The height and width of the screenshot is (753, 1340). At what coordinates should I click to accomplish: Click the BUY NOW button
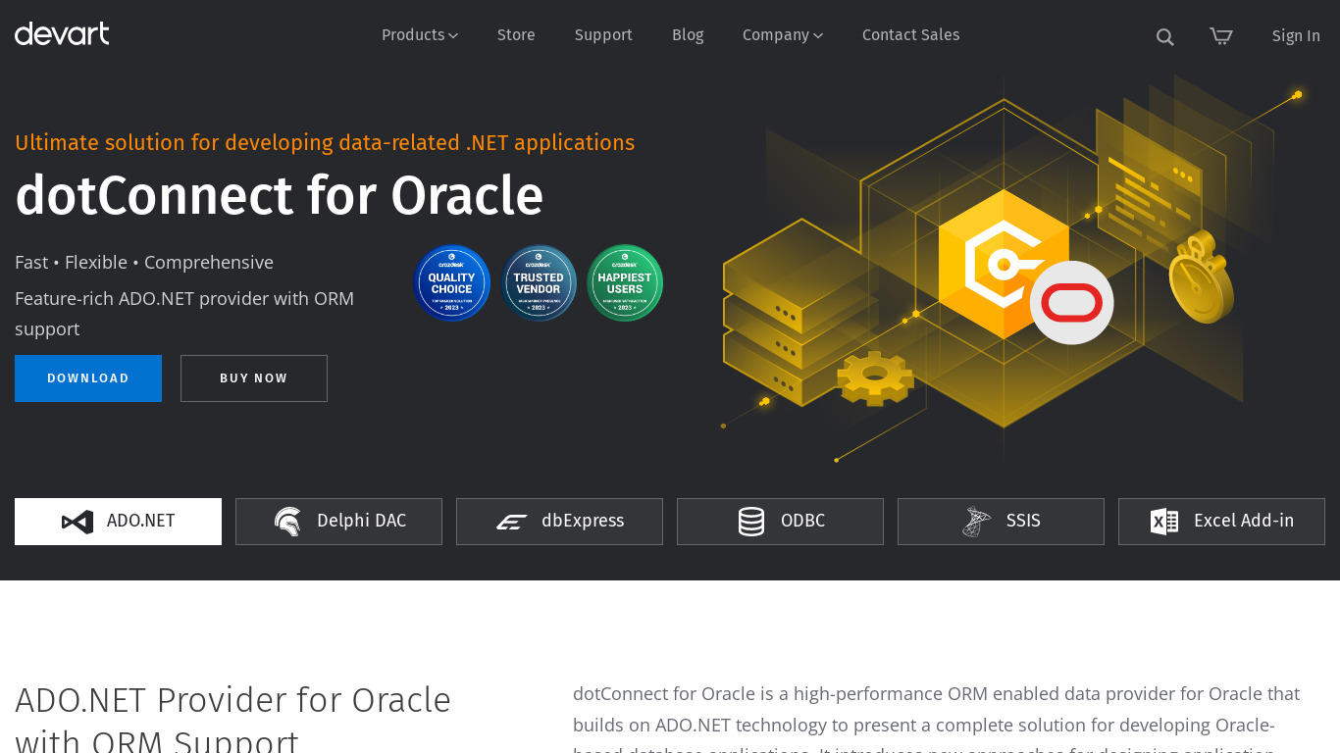point(254,378)
